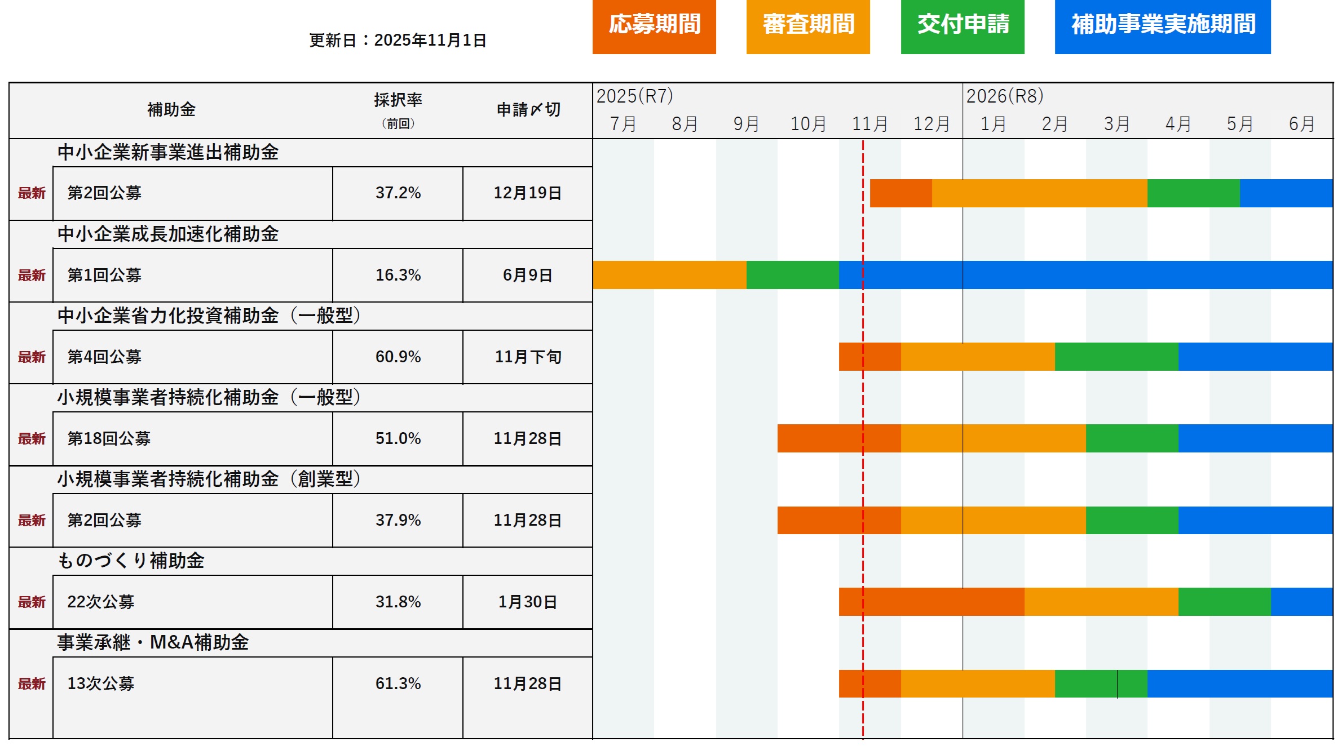The height and width of the screenshot is (746, 1342).
Task: Click the green 交付申請 legend box
Action: [x=963, y=26]
